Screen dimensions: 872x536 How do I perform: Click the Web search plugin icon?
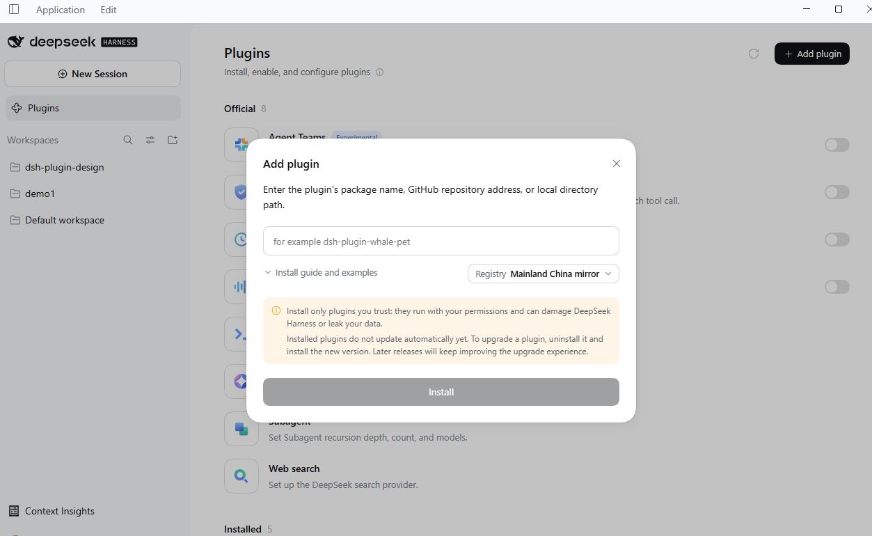(241, 476)
